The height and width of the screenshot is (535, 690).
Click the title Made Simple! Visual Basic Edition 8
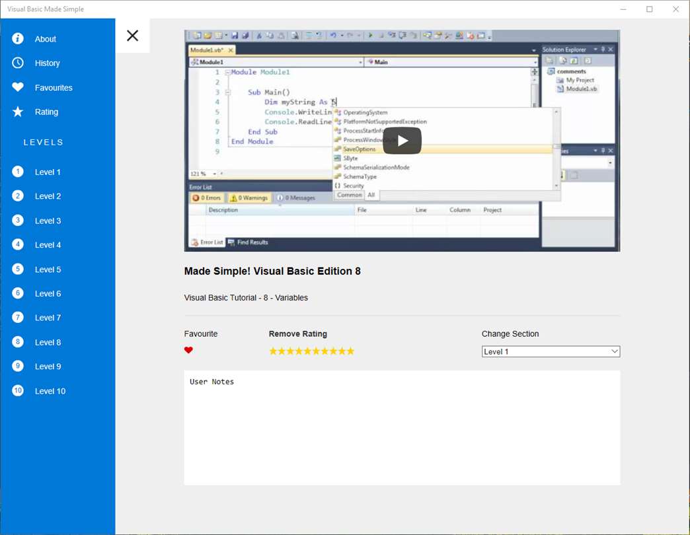(x=272, y=271)
